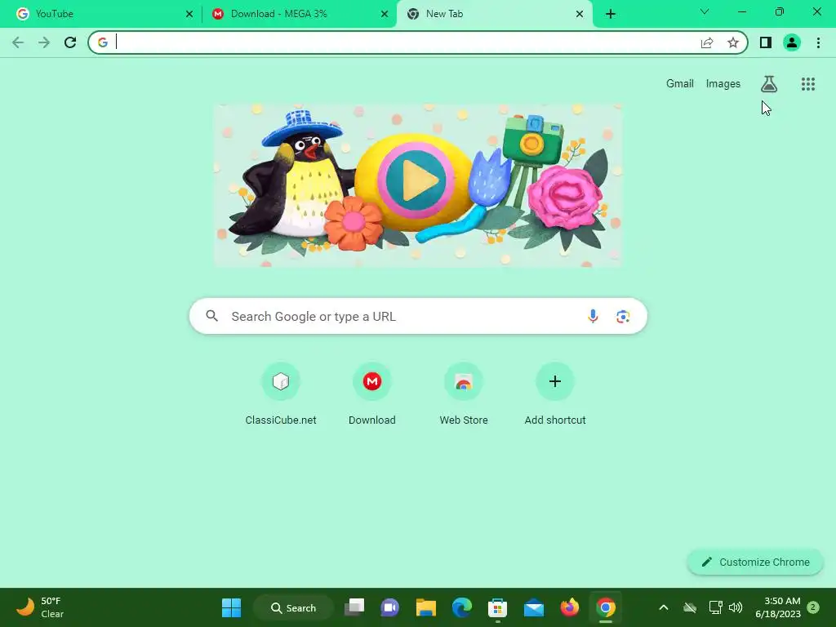This screenshot has height=627, width=836.
Task: Go forward using the forward arrow
Action: click(x=44, y=42)
